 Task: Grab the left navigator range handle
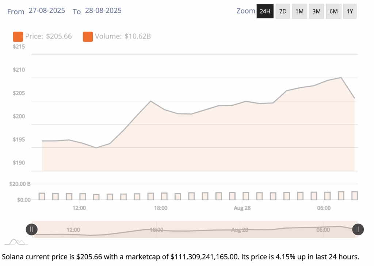coord(31,229)
